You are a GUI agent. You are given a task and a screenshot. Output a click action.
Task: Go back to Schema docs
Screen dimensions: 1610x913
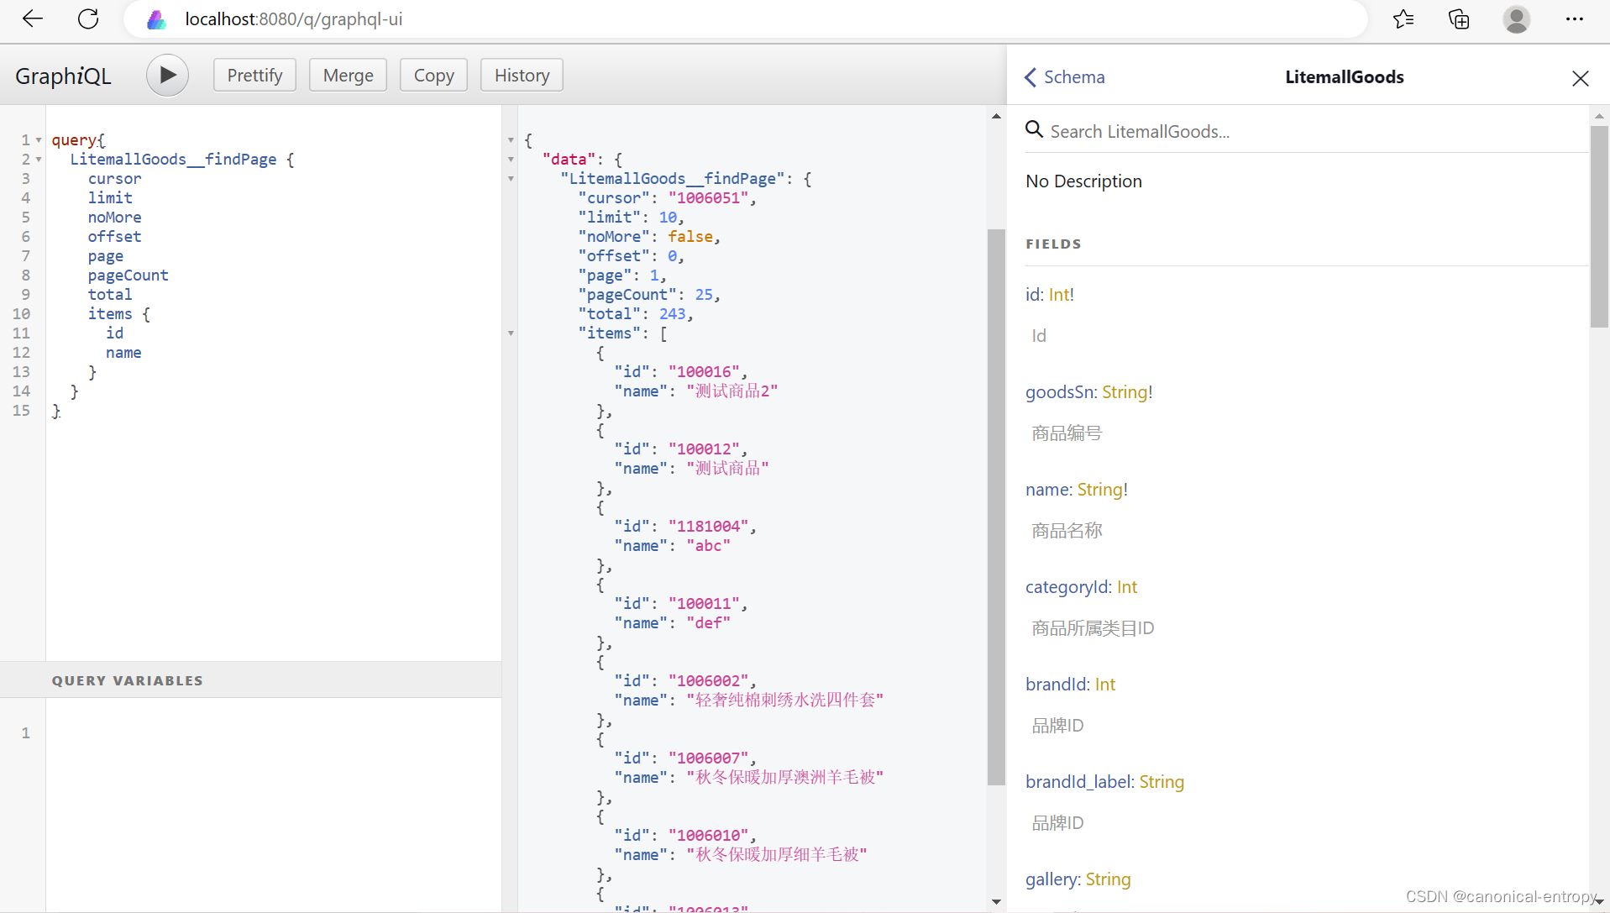point(1065,77)
